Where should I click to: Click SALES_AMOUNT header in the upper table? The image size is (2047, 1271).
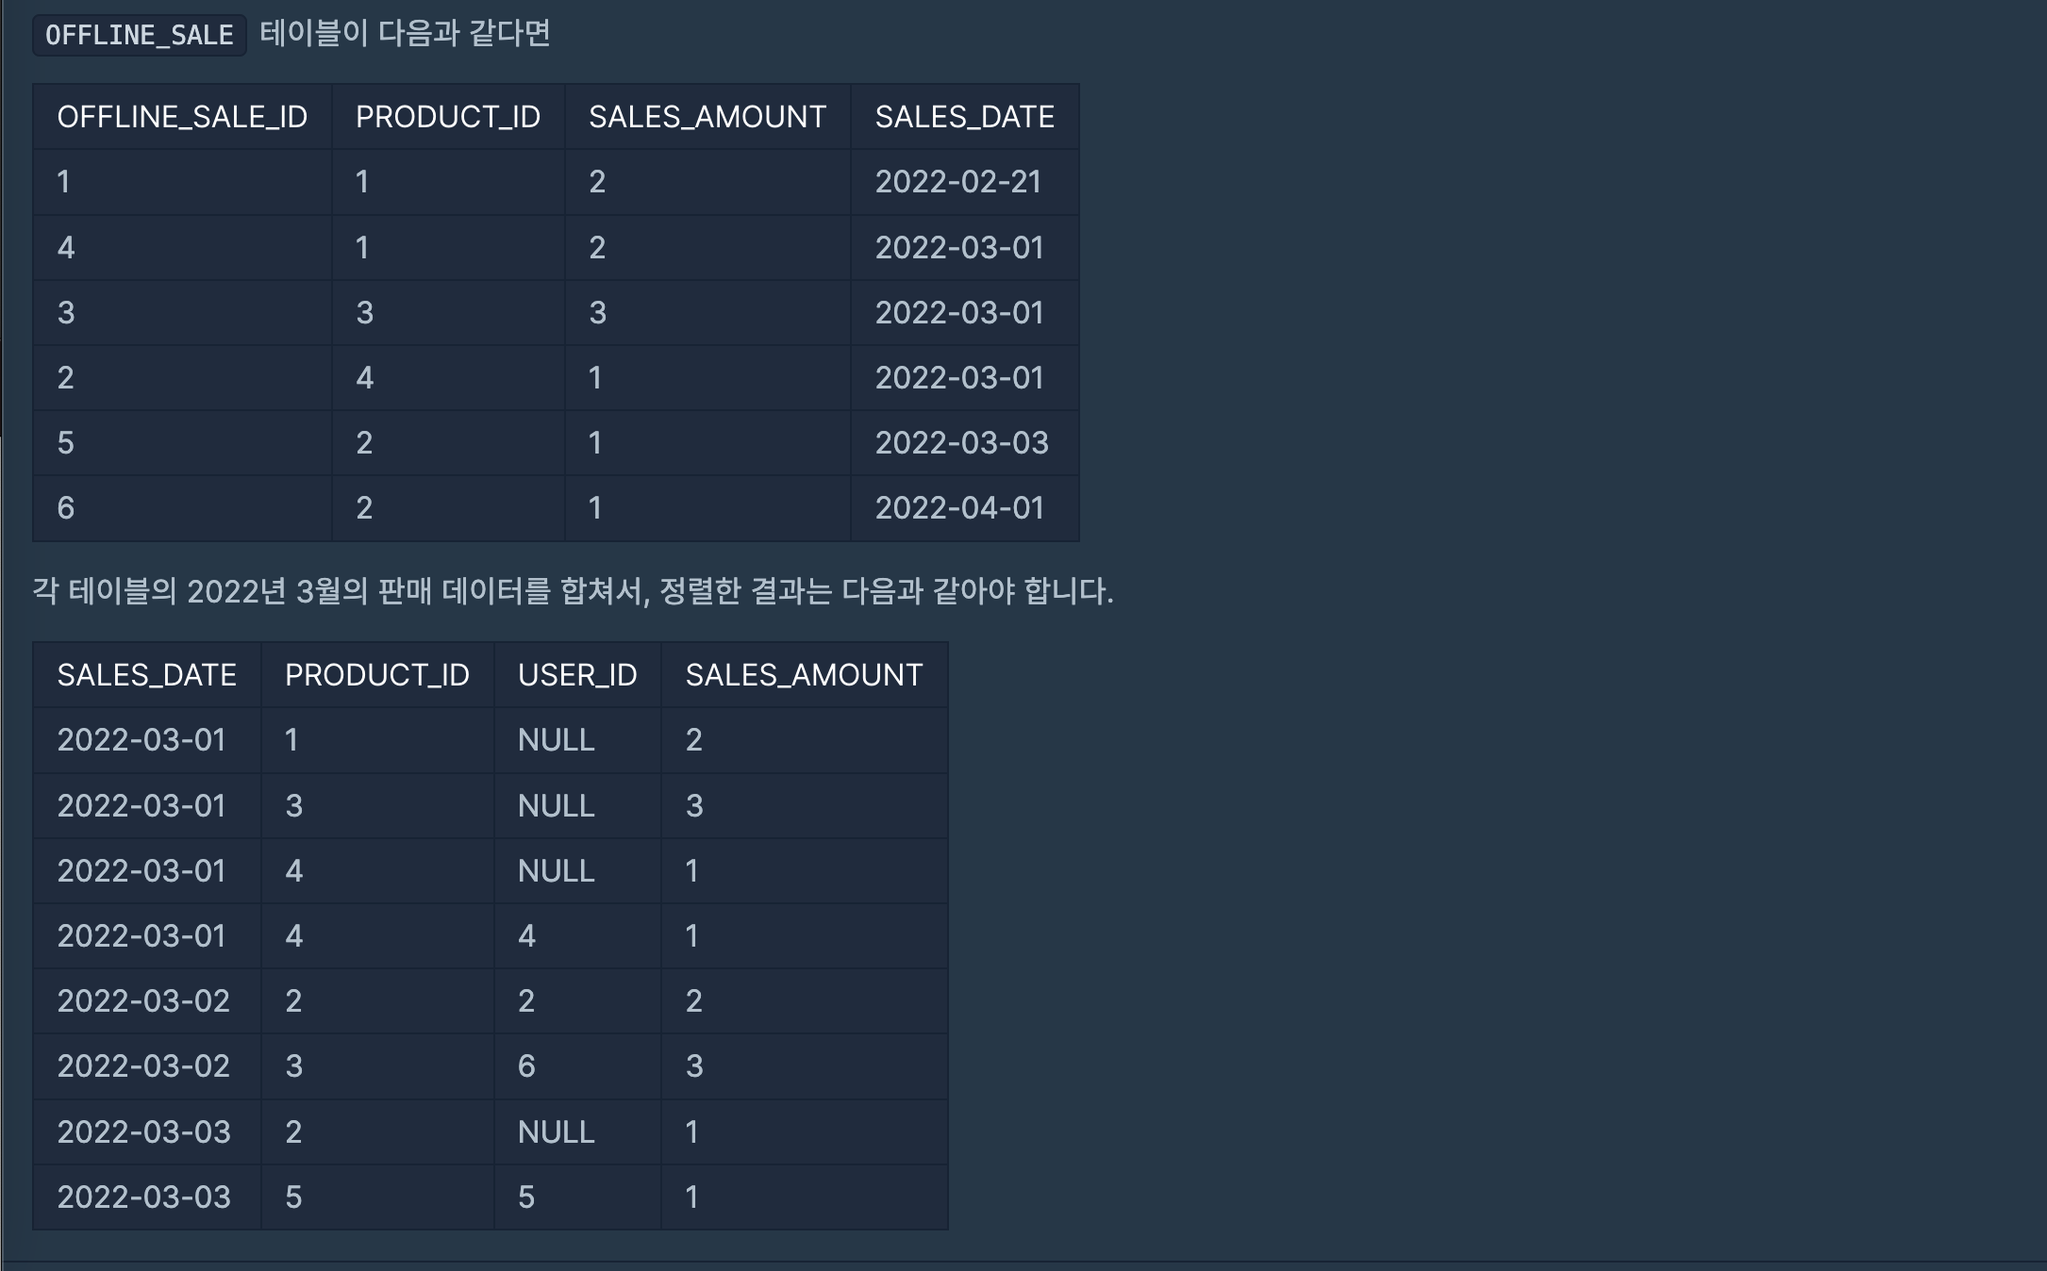tap(707, 117)
